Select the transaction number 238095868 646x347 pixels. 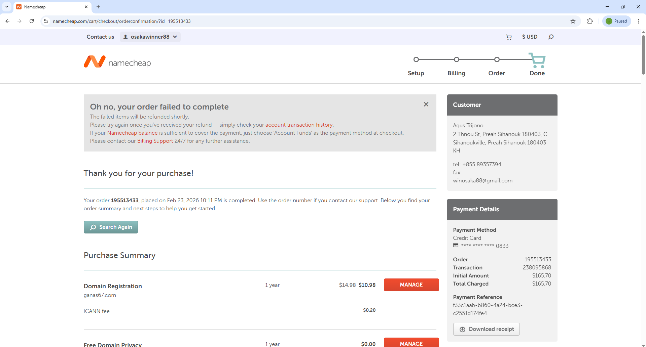tap(537, 268)
